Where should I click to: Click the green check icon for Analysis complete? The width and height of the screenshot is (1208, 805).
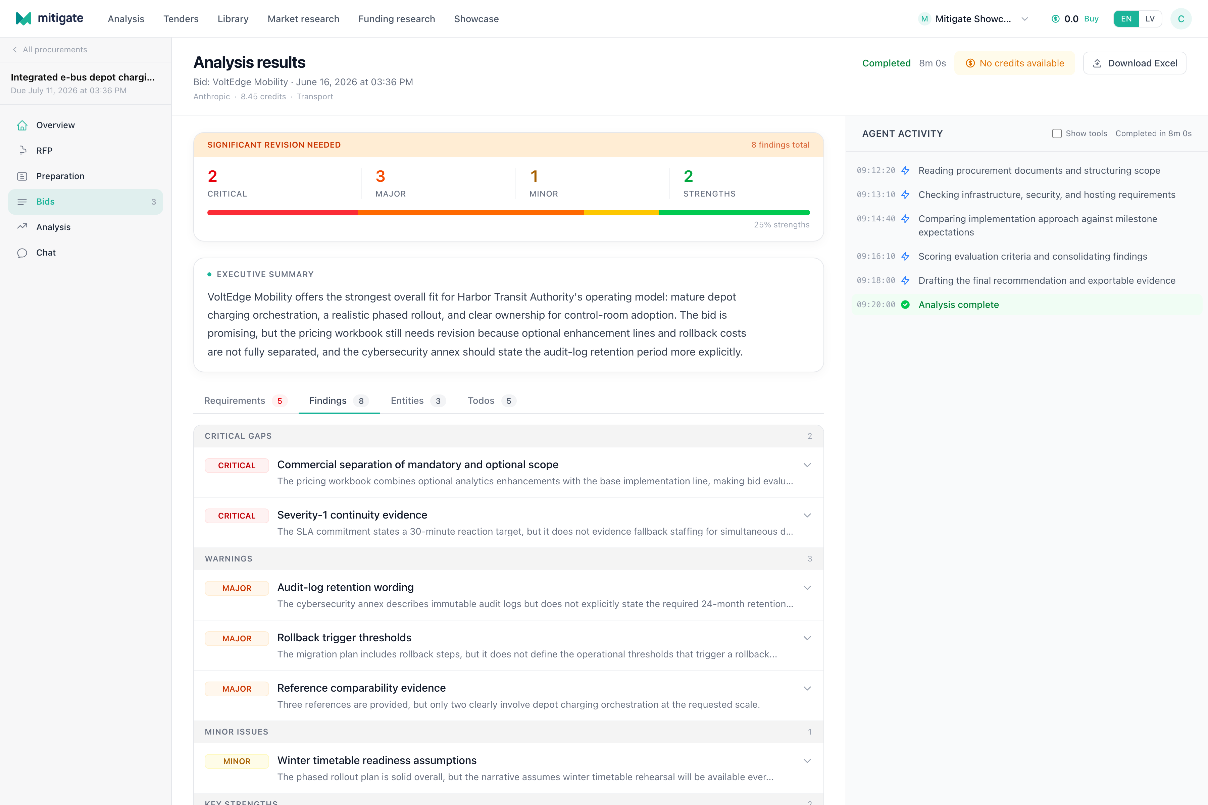pos(905,305)
